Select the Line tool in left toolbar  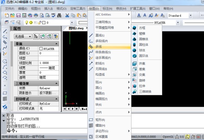(5, 31)
